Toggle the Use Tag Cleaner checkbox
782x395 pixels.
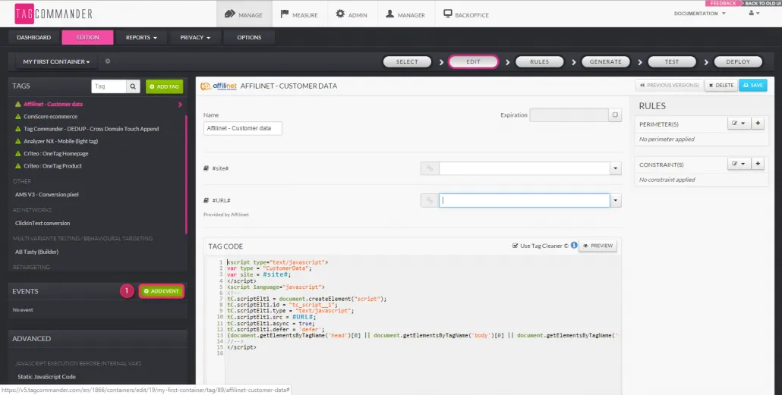coord(516,246)
